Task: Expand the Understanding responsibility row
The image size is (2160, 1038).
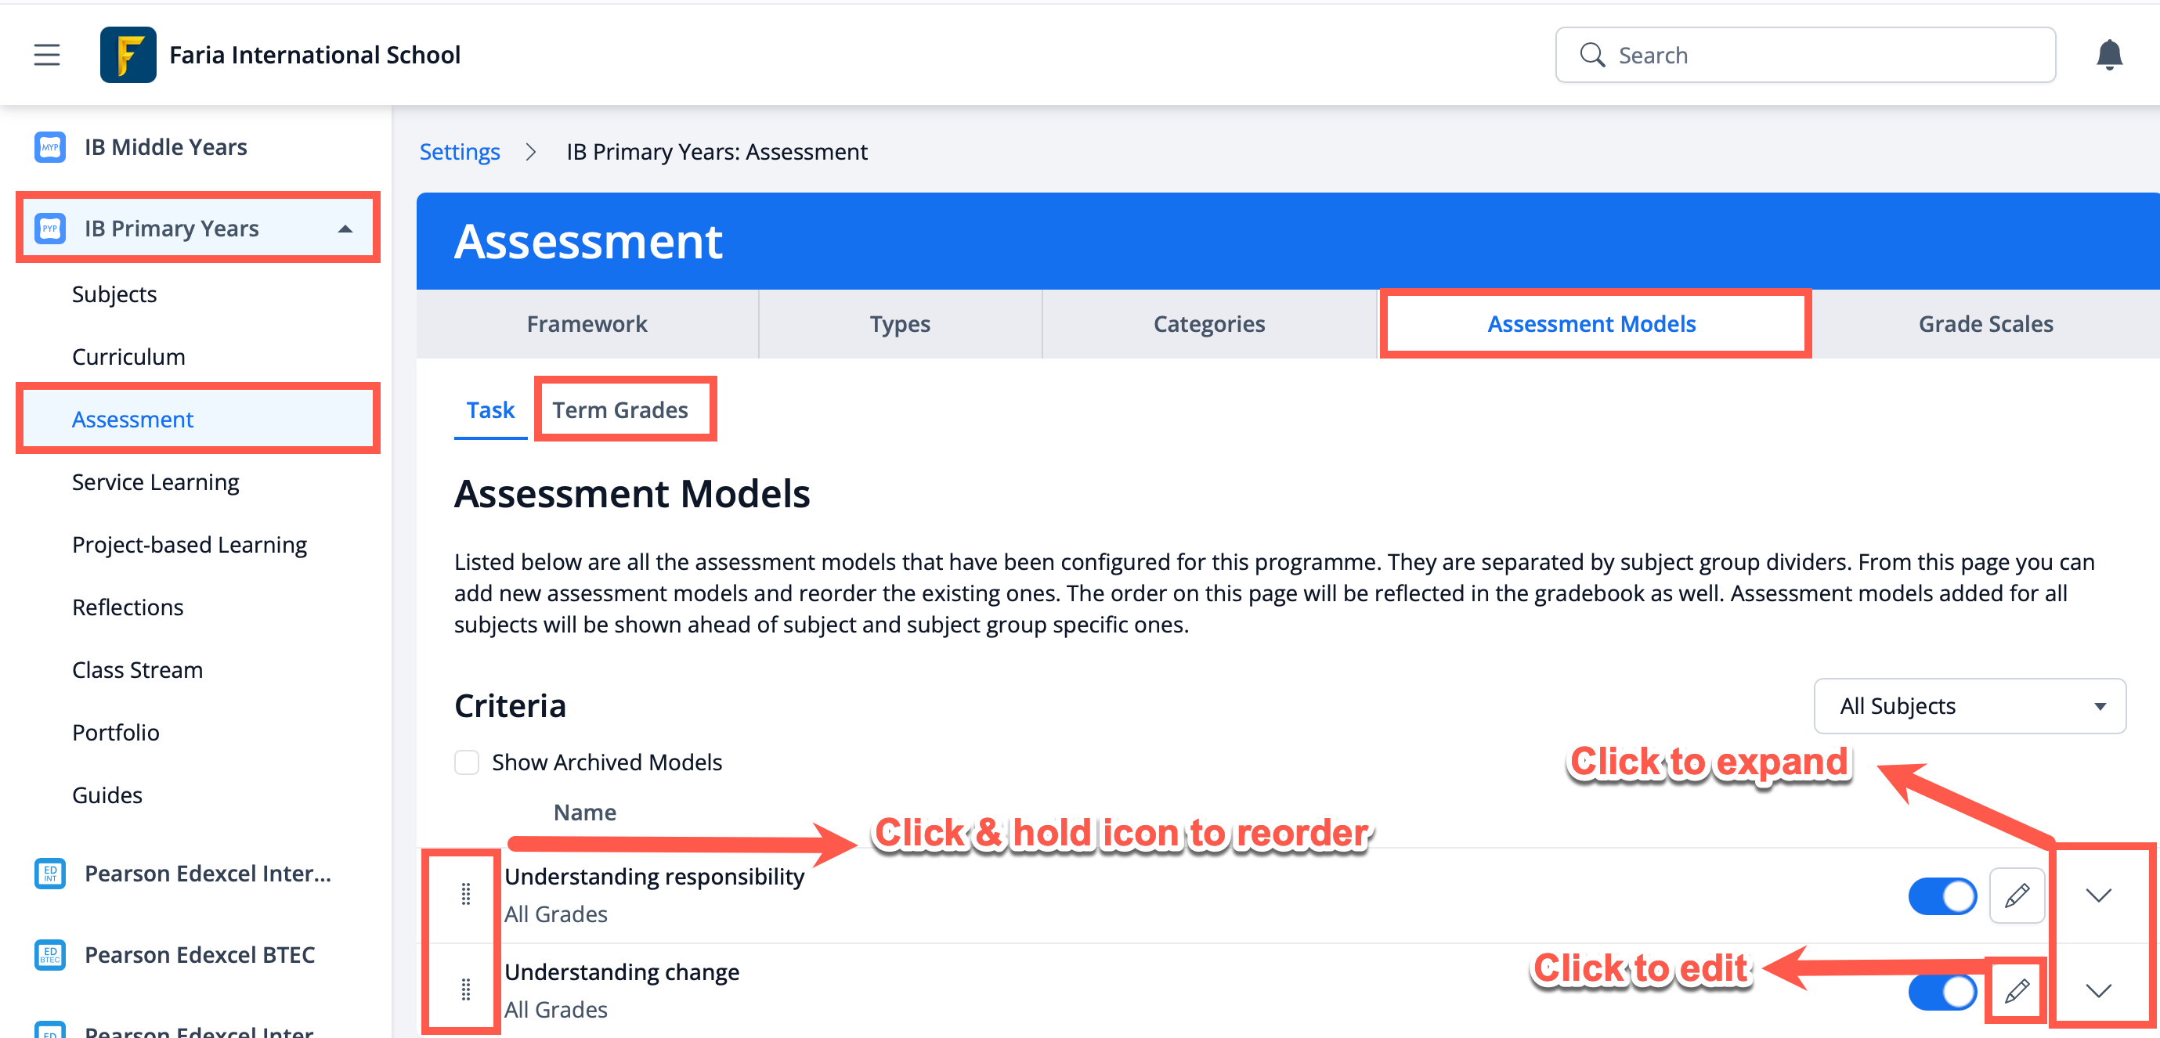Action: tap(2097, 895)
